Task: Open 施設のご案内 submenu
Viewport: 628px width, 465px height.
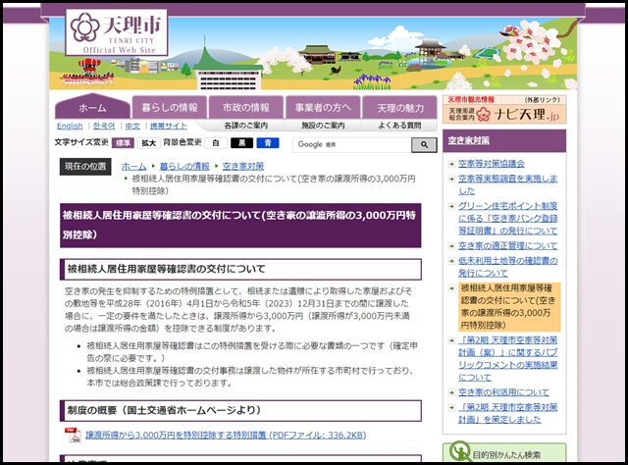Action: click(323, 126)
